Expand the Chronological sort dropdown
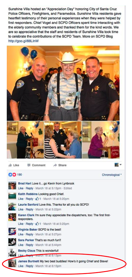The height and width of the screenshot is (277, 132). (x=112, y=175)
